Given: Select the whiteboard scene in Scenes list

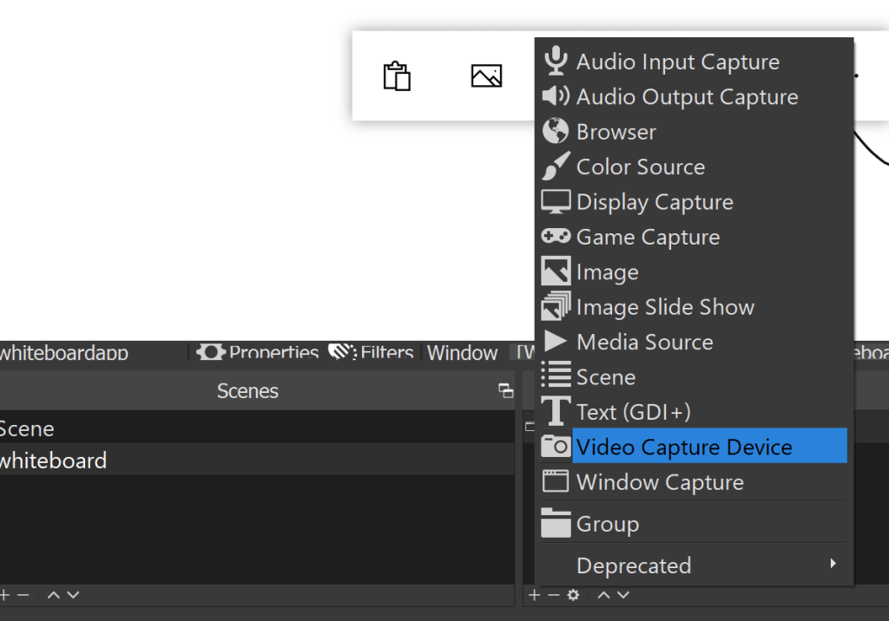Looking at the screenshot, I should click(x=54, y=460).
